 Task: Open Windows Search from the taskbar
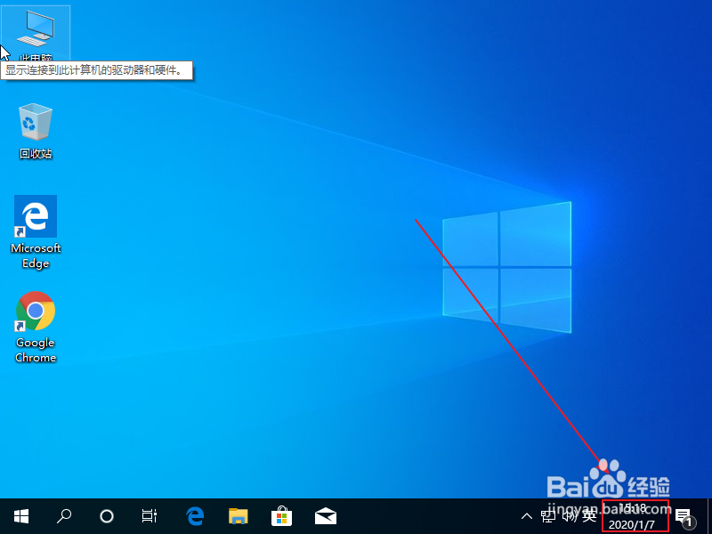click(63, 516)
